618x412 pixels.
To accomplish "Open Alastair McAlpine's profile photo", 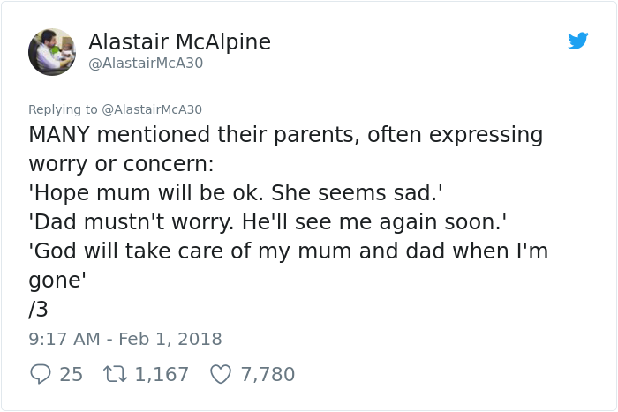I will 52,52.
